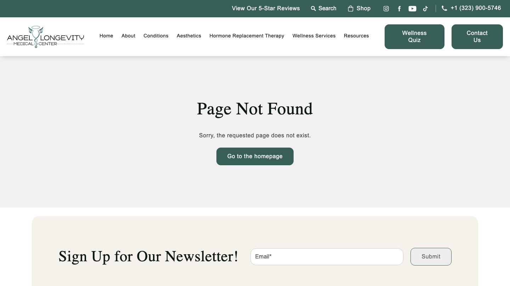This screenshot has width=510, height=286.
Task: Click the search magnifier icon
Action: coord(313,8)
